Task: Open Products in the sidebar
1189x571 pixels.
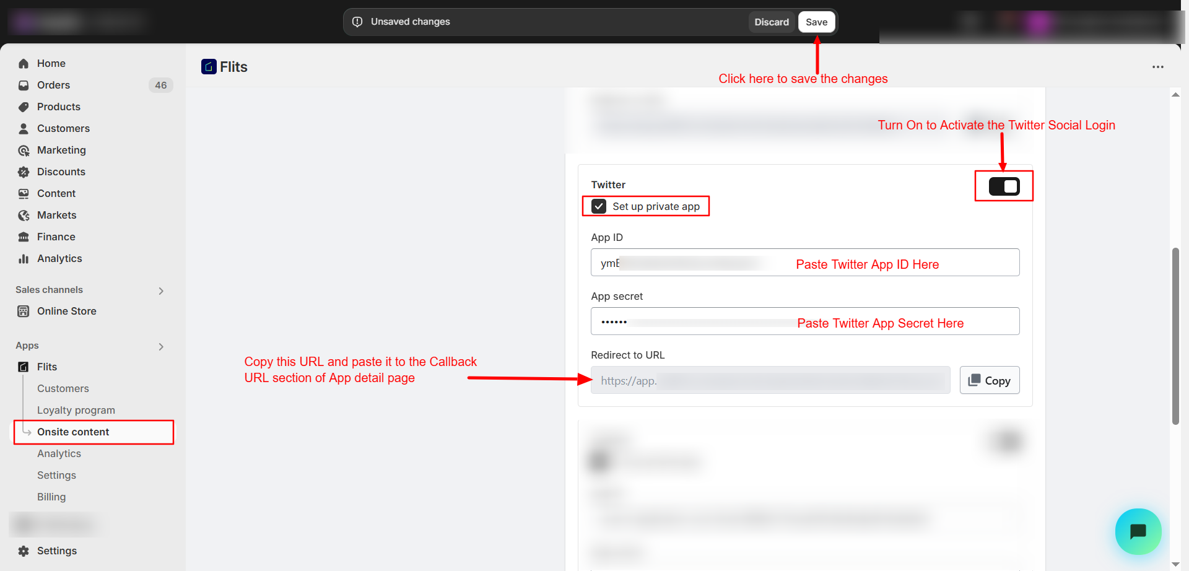Action: click(x=59, y=107)
